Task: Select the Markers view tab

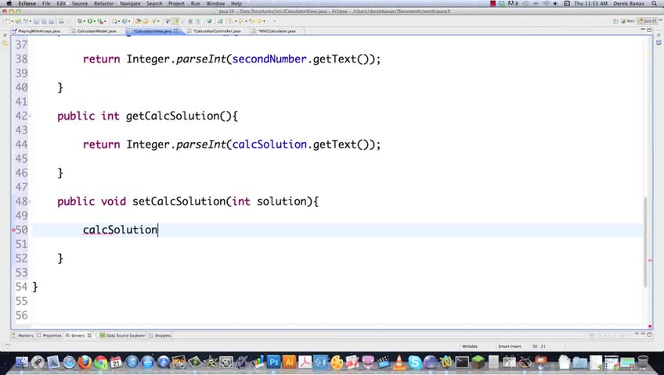Action: pyautogui.click(x=23, y=335)
